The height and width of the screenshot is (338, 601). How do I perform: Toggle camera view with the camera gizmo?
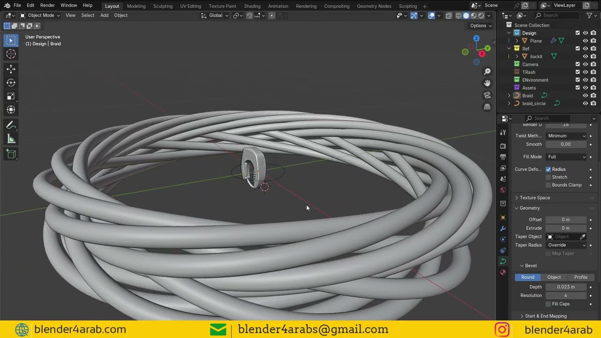pos(487,95)
